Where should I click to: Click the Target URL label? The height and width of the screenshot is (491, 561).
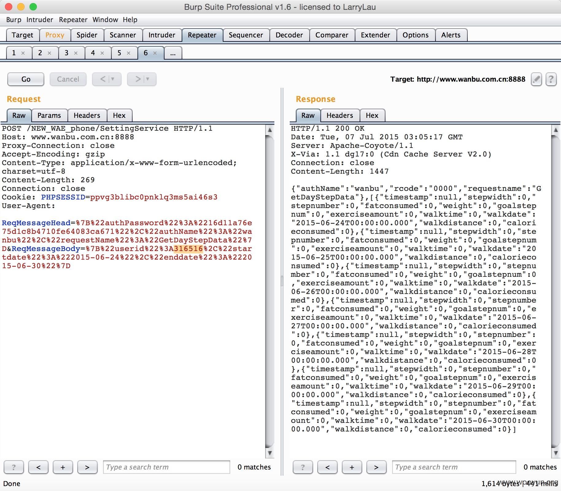pos(458,79)
